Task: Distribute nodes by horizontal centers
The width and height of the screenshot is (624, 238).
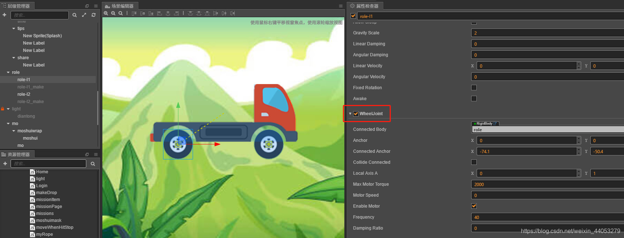Action: pyautogui.click(x=224, y=13)
